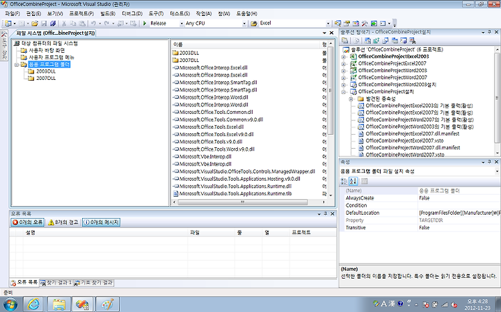Open Windows Explorer from the taskbar
This screenshot has height=312, width=501.
tap(58, 304)
